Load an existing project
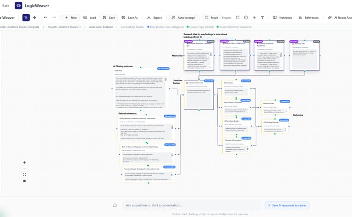 (89, 17)
